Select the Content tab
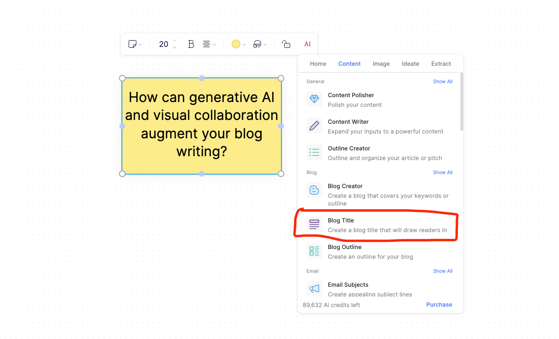The image size is (559, 339). point(349,64)
